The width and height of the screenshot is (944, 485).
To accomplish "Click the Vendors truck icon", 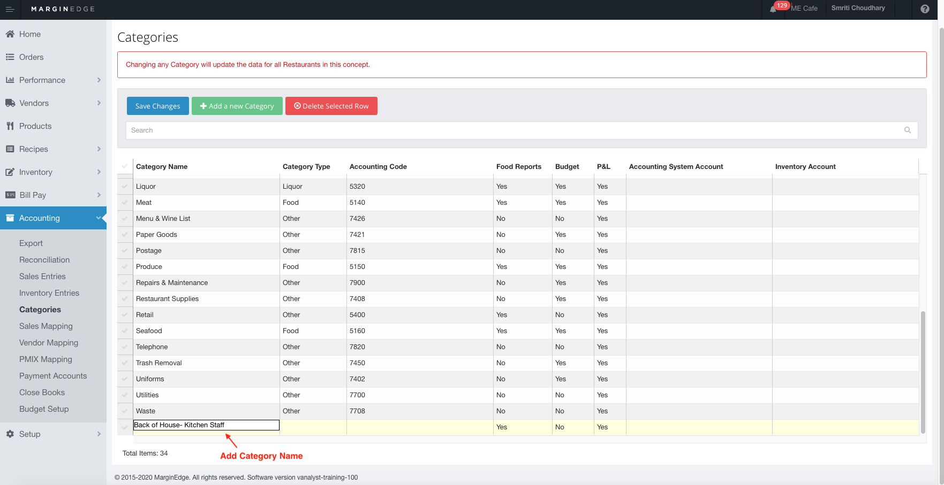I will point(10,103).
